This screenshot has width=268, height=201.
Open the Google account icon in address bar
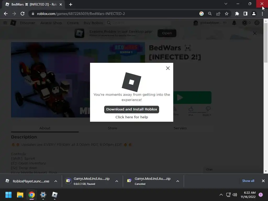coord(202,14)
